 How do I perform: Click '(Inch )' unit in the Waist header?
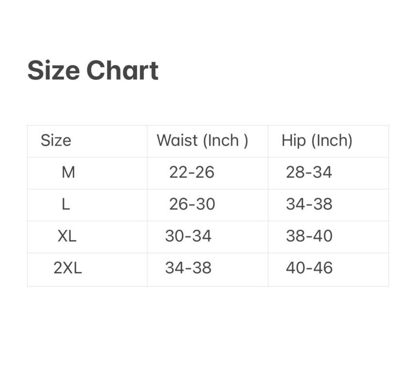tap(225, 141)
